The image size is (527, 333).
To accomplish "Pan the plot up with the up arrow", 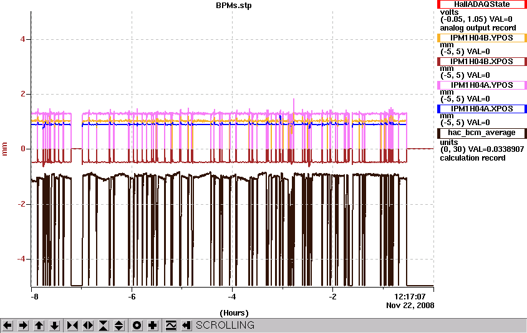I will (x=39, y=326).
